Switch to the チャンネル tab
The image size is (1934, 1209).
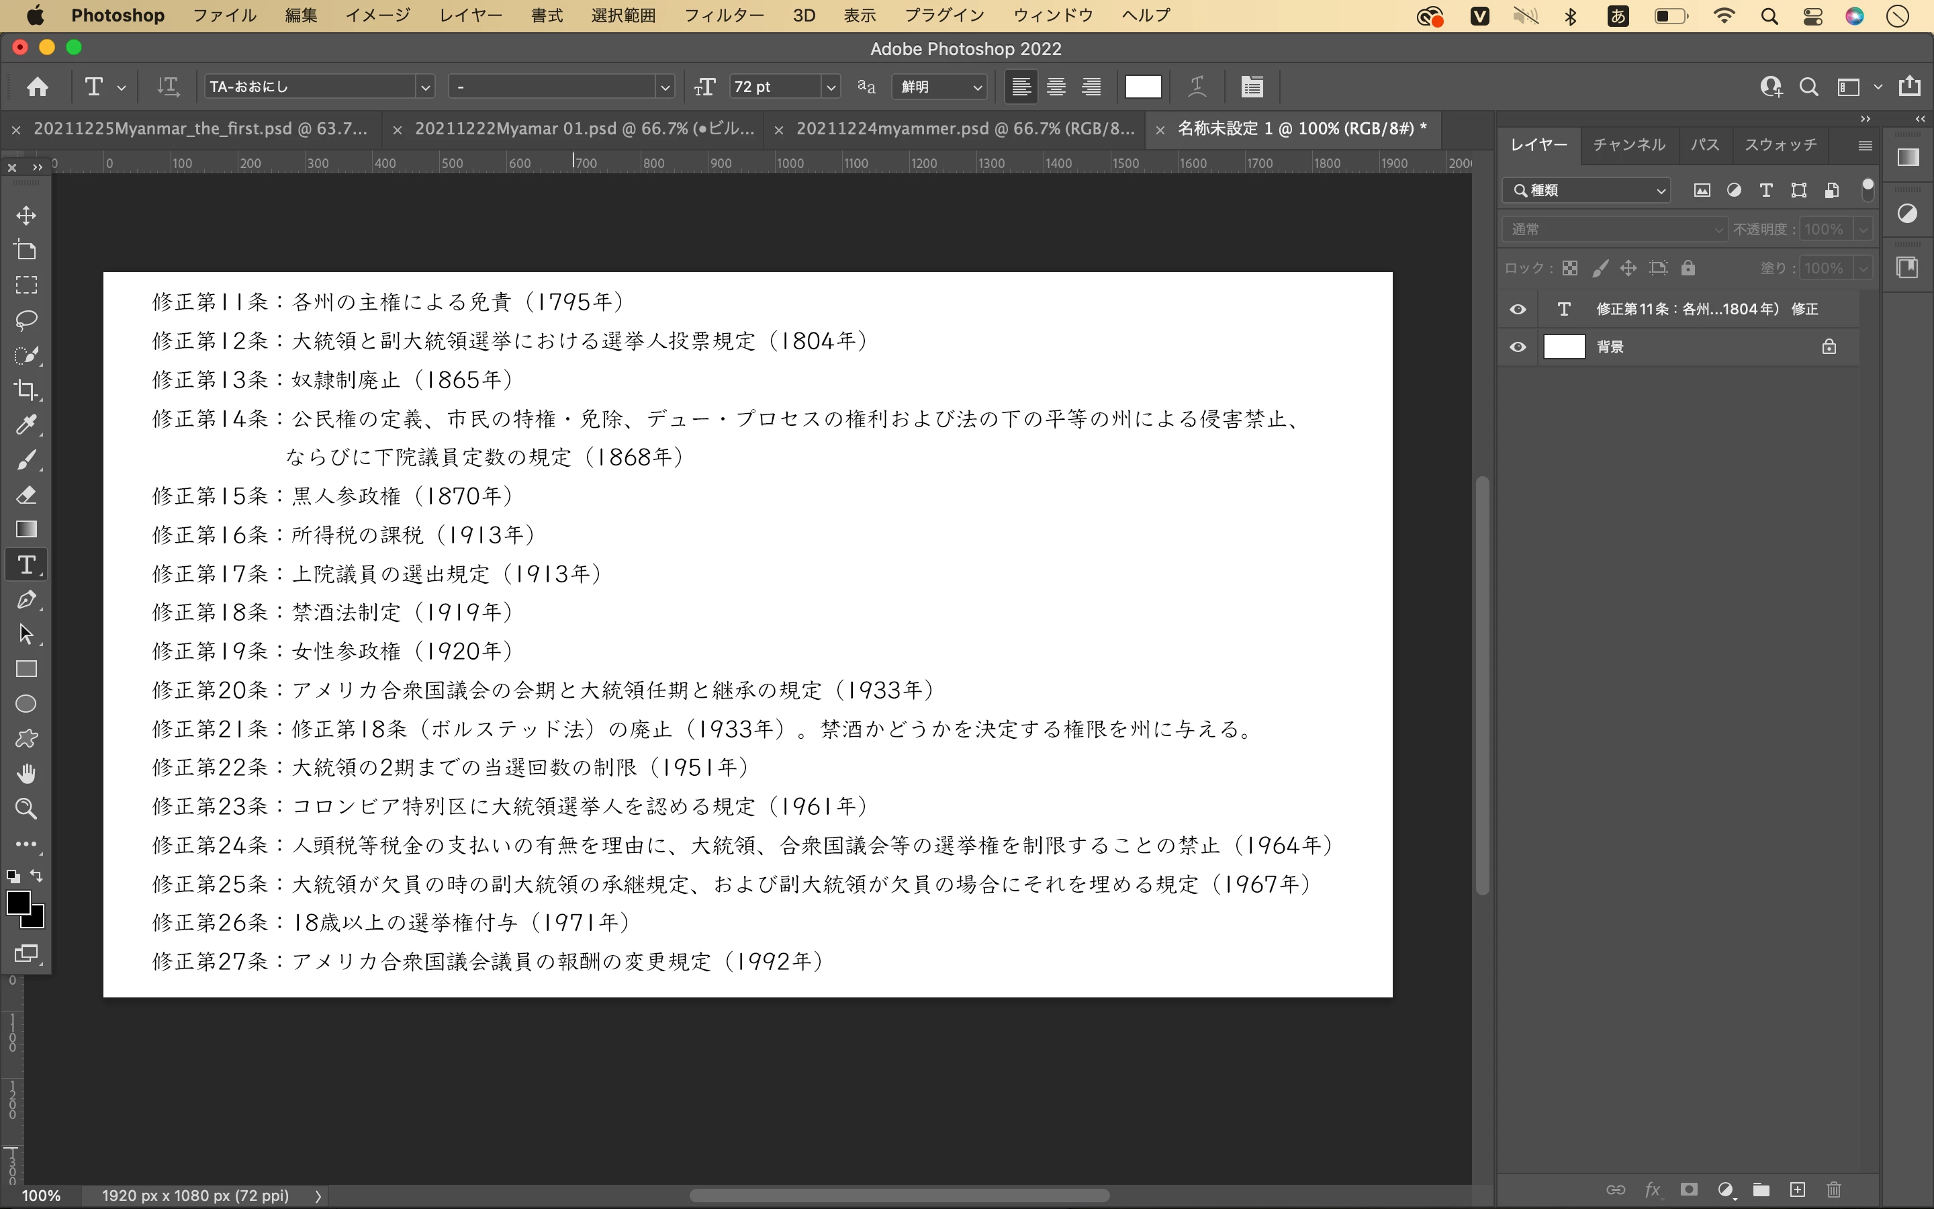(x=1628, y=144)
